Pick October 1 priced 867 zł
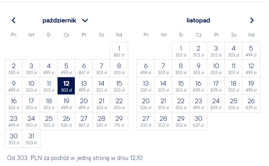Screen dimensions: 269x166 [119, 51]
